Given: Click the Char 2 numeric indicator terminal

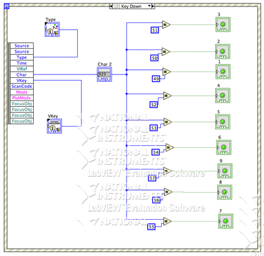Looking at the screenshot, I should 104,75.
